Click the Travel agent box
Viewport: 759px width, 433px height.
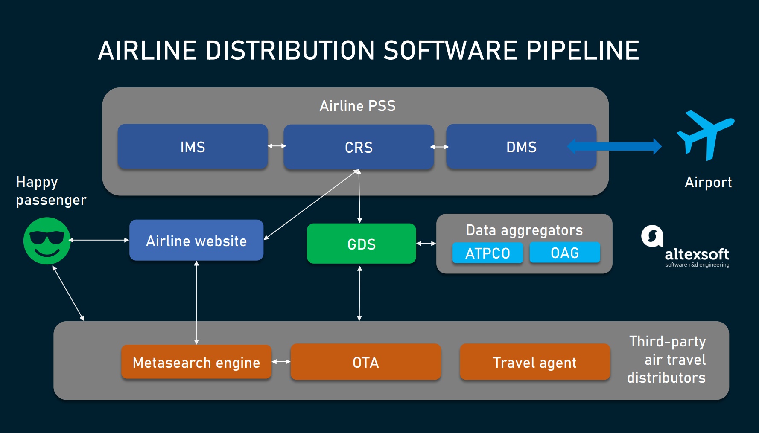click(x=534, y=362)
